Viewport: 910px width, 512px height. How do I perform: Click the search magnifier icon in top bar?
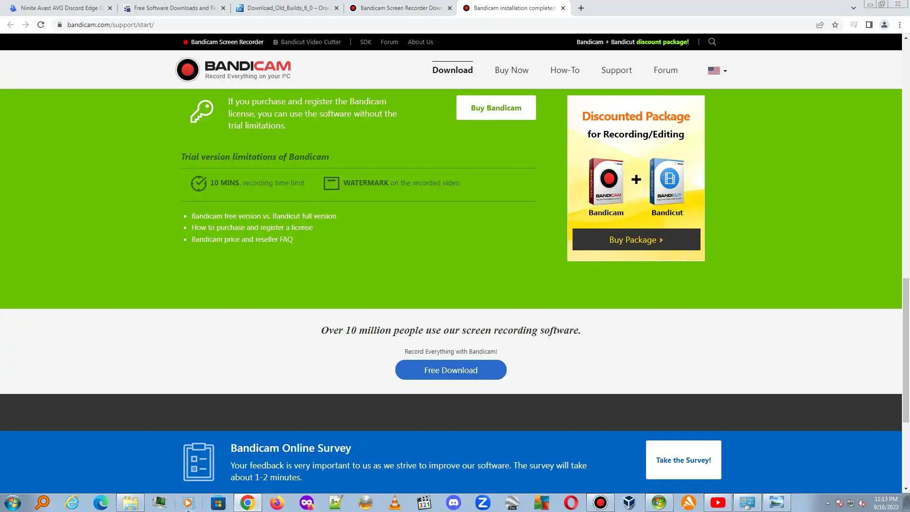712,42
